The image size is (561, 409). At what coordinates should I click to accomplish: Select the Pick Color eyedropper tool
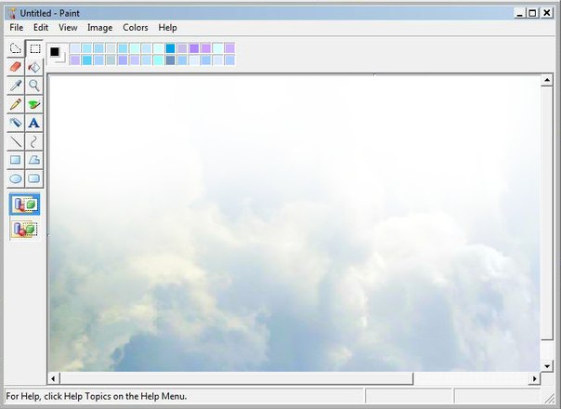tap(16, 86)
